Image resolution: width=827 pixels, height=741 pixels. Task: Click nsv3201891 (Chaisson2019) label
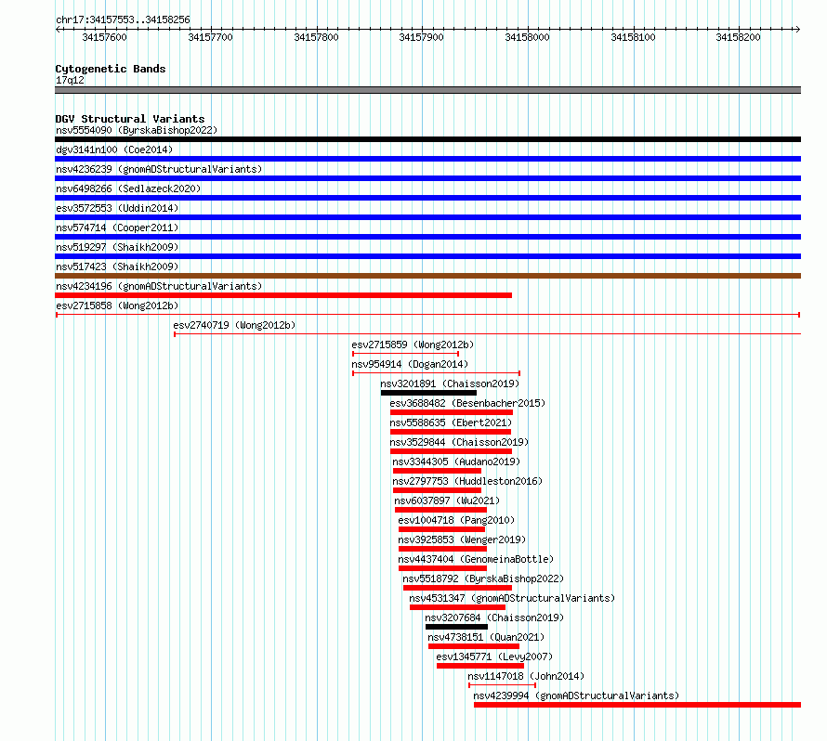450,383
